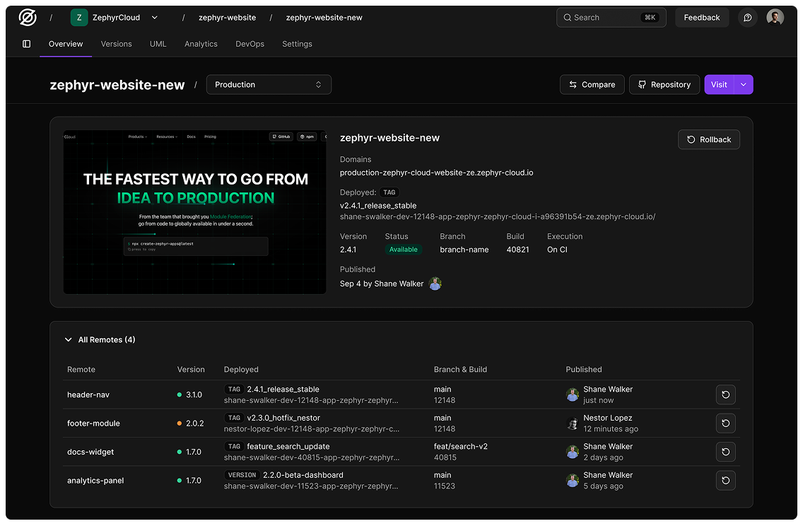Click the feature_search_update tag text
The height and width of the screenshot is (526, 803).
click(288, 447)
